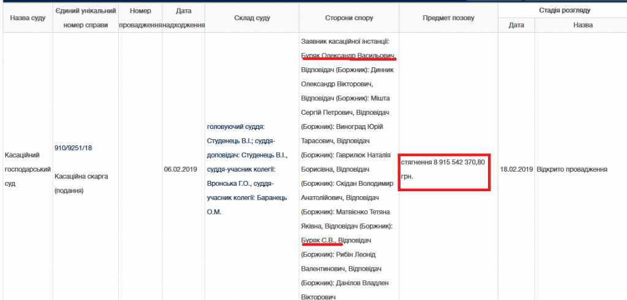Click the "Предмет позову" column header
This screenshot has width=627, height=300.
[x=448, y=18]
